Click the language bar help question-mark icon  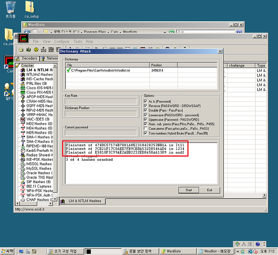tap(258, 244)
